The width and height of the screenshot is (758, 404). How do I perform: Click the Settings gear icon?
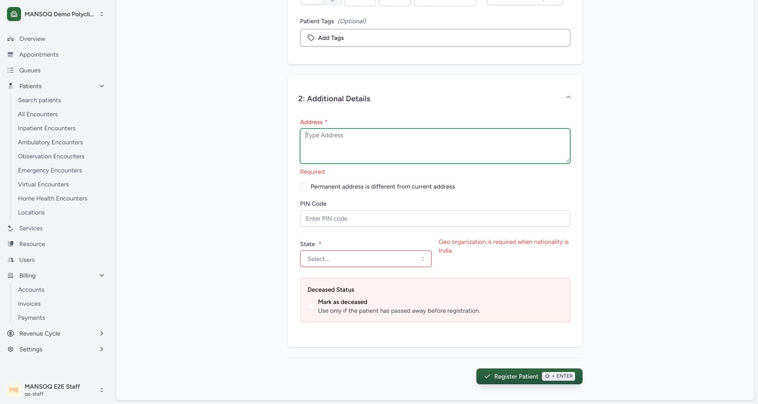[11, 349]
